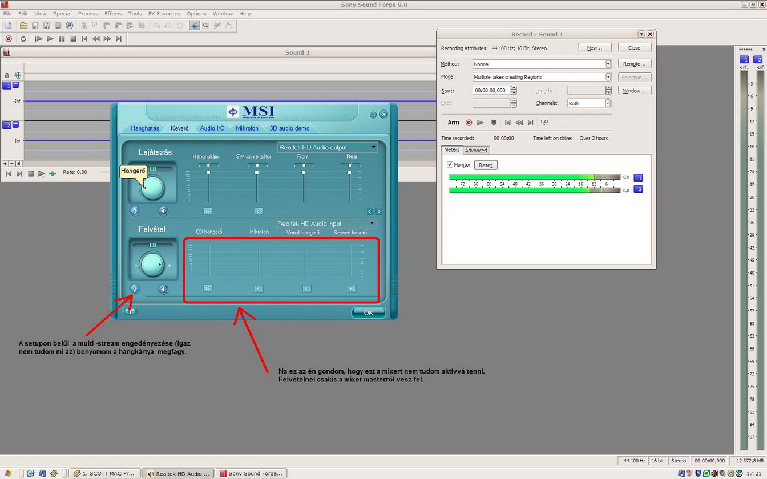Go to start in the Record dialog

tap(507, 122)
